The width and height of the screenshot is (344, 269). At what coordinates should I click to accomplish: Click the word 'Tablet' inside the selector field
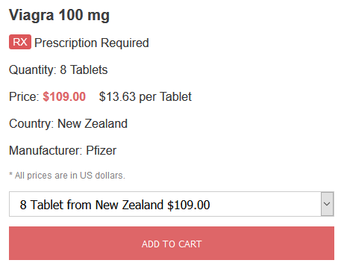(x=47, y=205)
